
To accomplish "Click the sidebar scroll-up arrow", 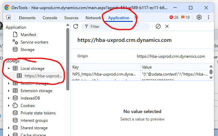I will click(68, 25).
